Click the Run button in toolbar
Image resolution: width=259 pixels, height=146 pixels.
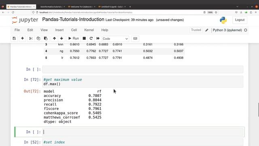(x=74, y=39)
